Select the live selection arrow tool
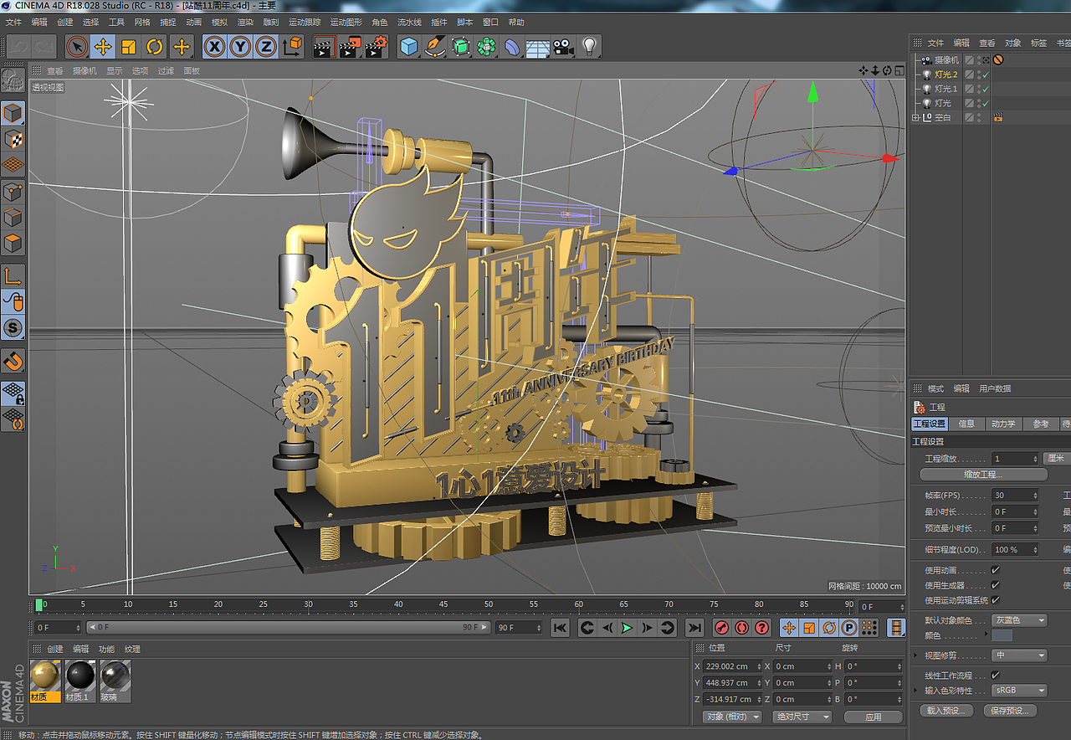This screenshot has height=740, width=1071. (x=77, y=47)
